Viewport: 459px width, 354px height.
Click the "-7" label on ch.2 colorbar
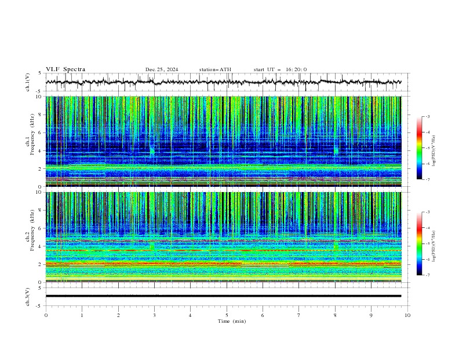tap(427, 275)
